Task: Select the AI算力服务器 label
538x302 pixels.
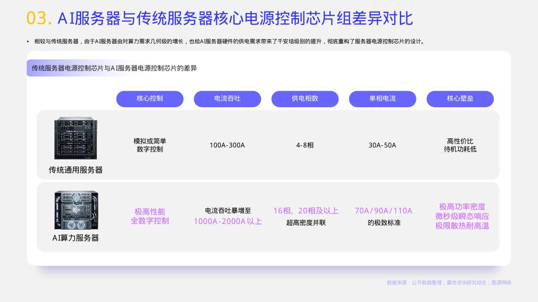Action: 76,238
